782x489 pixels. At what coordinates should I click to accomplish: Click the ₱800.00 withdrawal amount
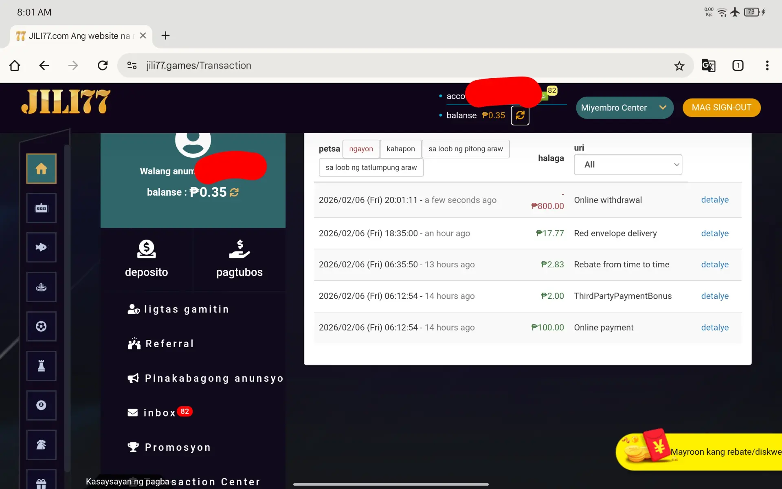click(x=547, y=206)
